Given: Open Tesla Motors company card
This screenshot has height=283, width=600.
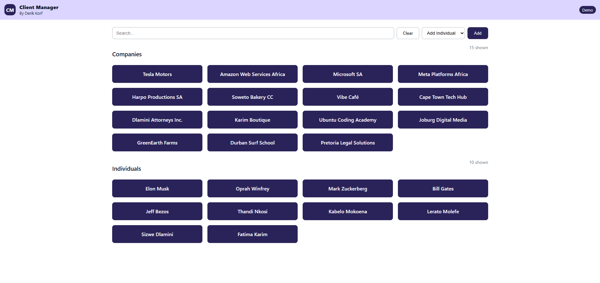Looking at the screenshot, I should 157,74.
